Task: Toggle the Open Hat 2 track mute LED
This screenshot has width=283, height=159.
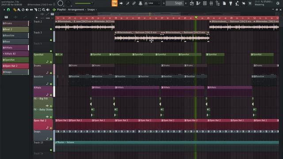Action: pos(51,128)
